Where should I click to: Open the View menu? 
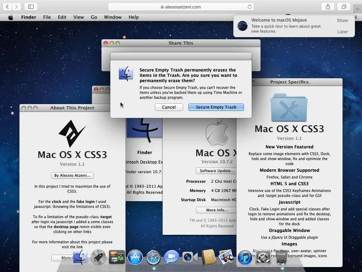coord(78,17)
